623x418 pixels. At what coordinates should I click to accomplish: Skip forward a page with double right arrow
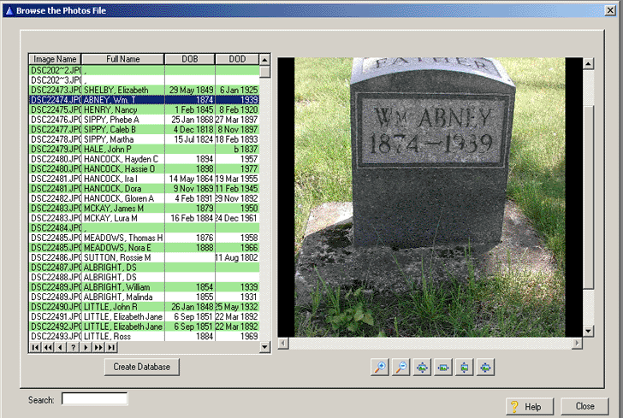pos(98,348)
